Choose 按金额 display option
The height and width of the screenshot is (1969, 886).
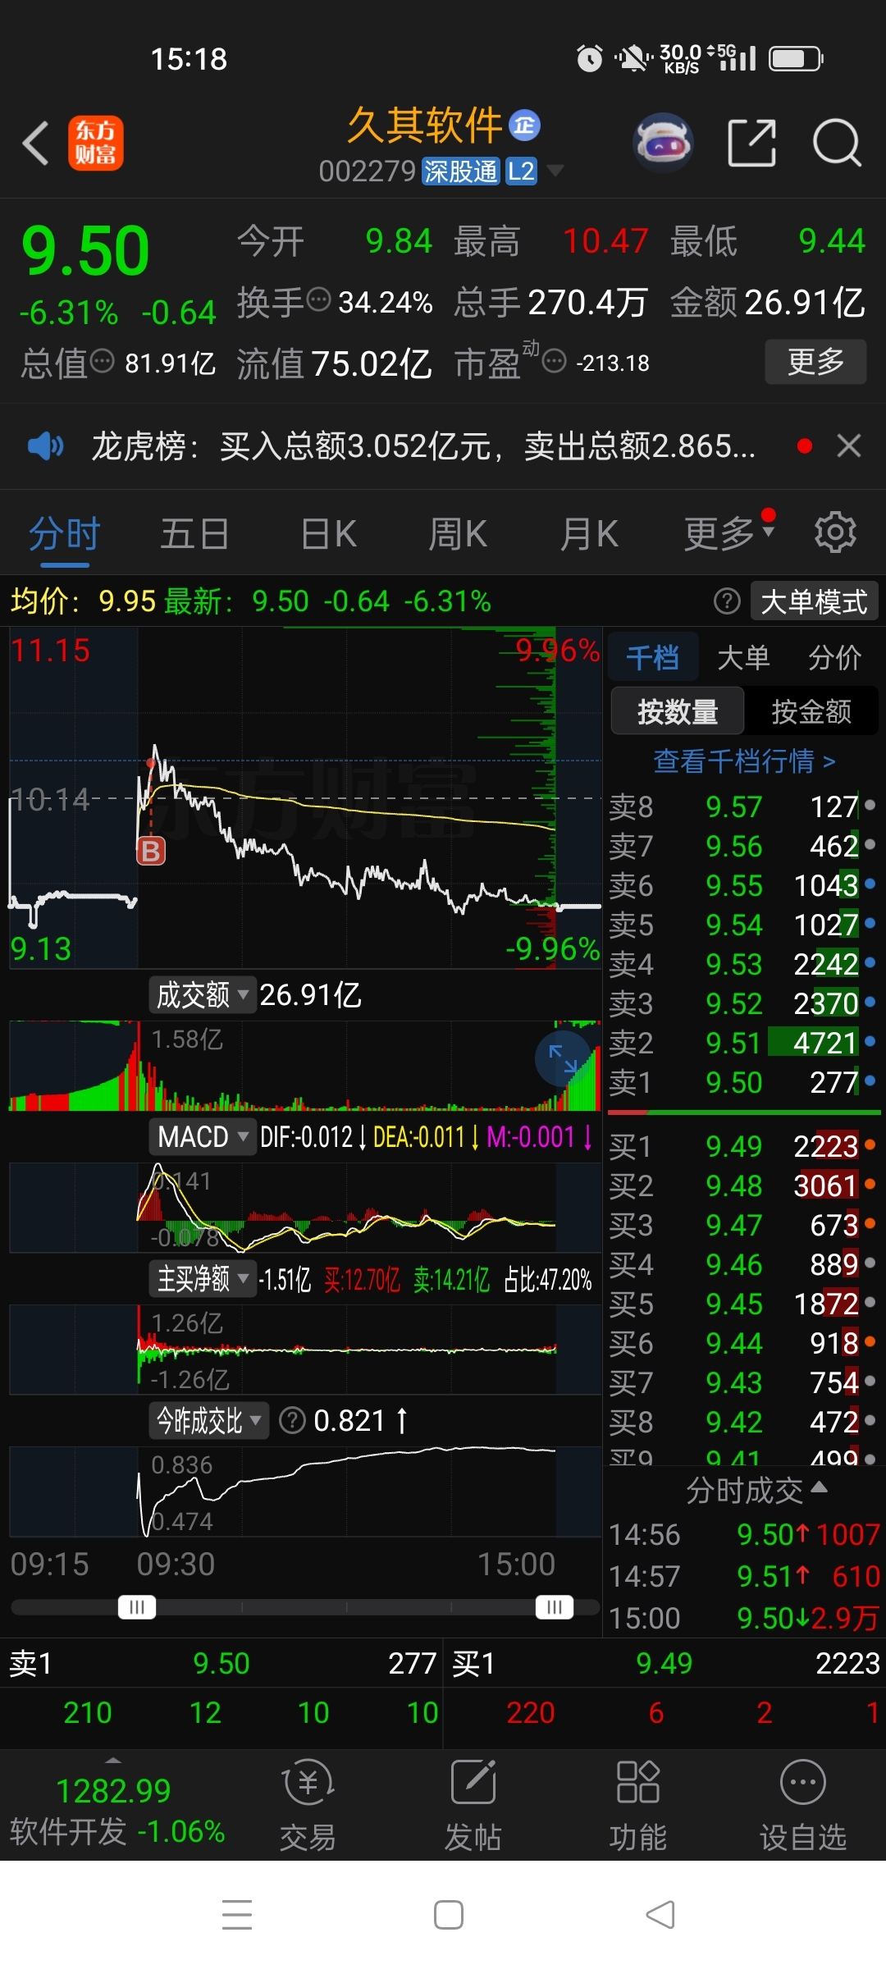pos(811,711)
